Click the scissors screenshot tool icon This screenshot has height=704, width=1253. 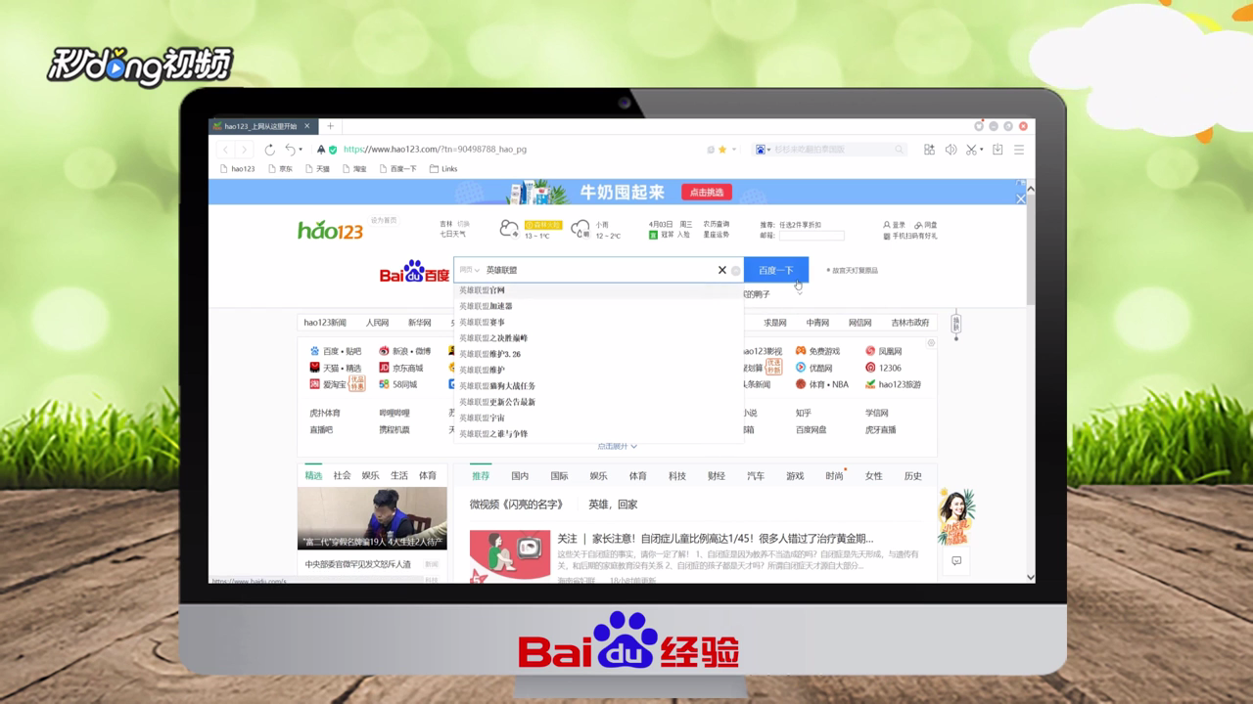coord(971,150)
